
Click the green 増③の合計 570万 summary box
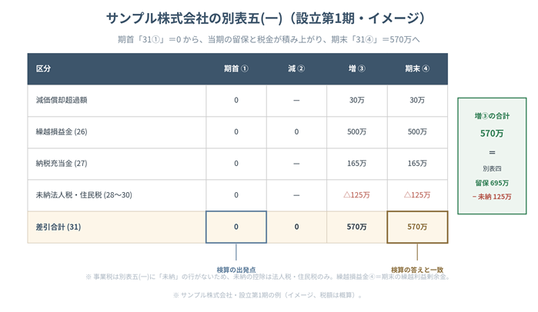(x=492, y=156)
